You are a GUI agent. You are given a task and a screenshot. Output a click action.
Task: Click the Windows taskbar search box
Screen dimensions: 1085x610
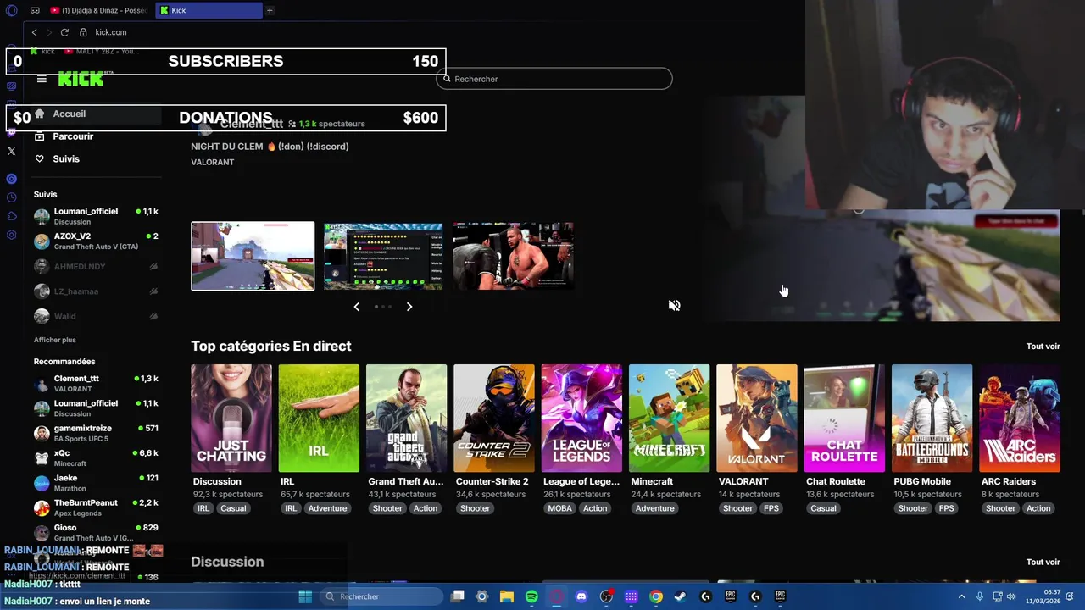tap(381, 596)
